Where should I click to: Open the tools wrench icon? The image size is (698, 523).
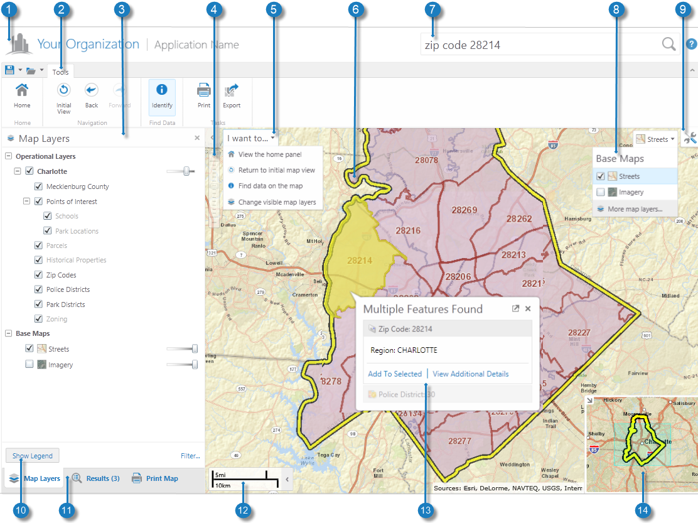(690, 139)
